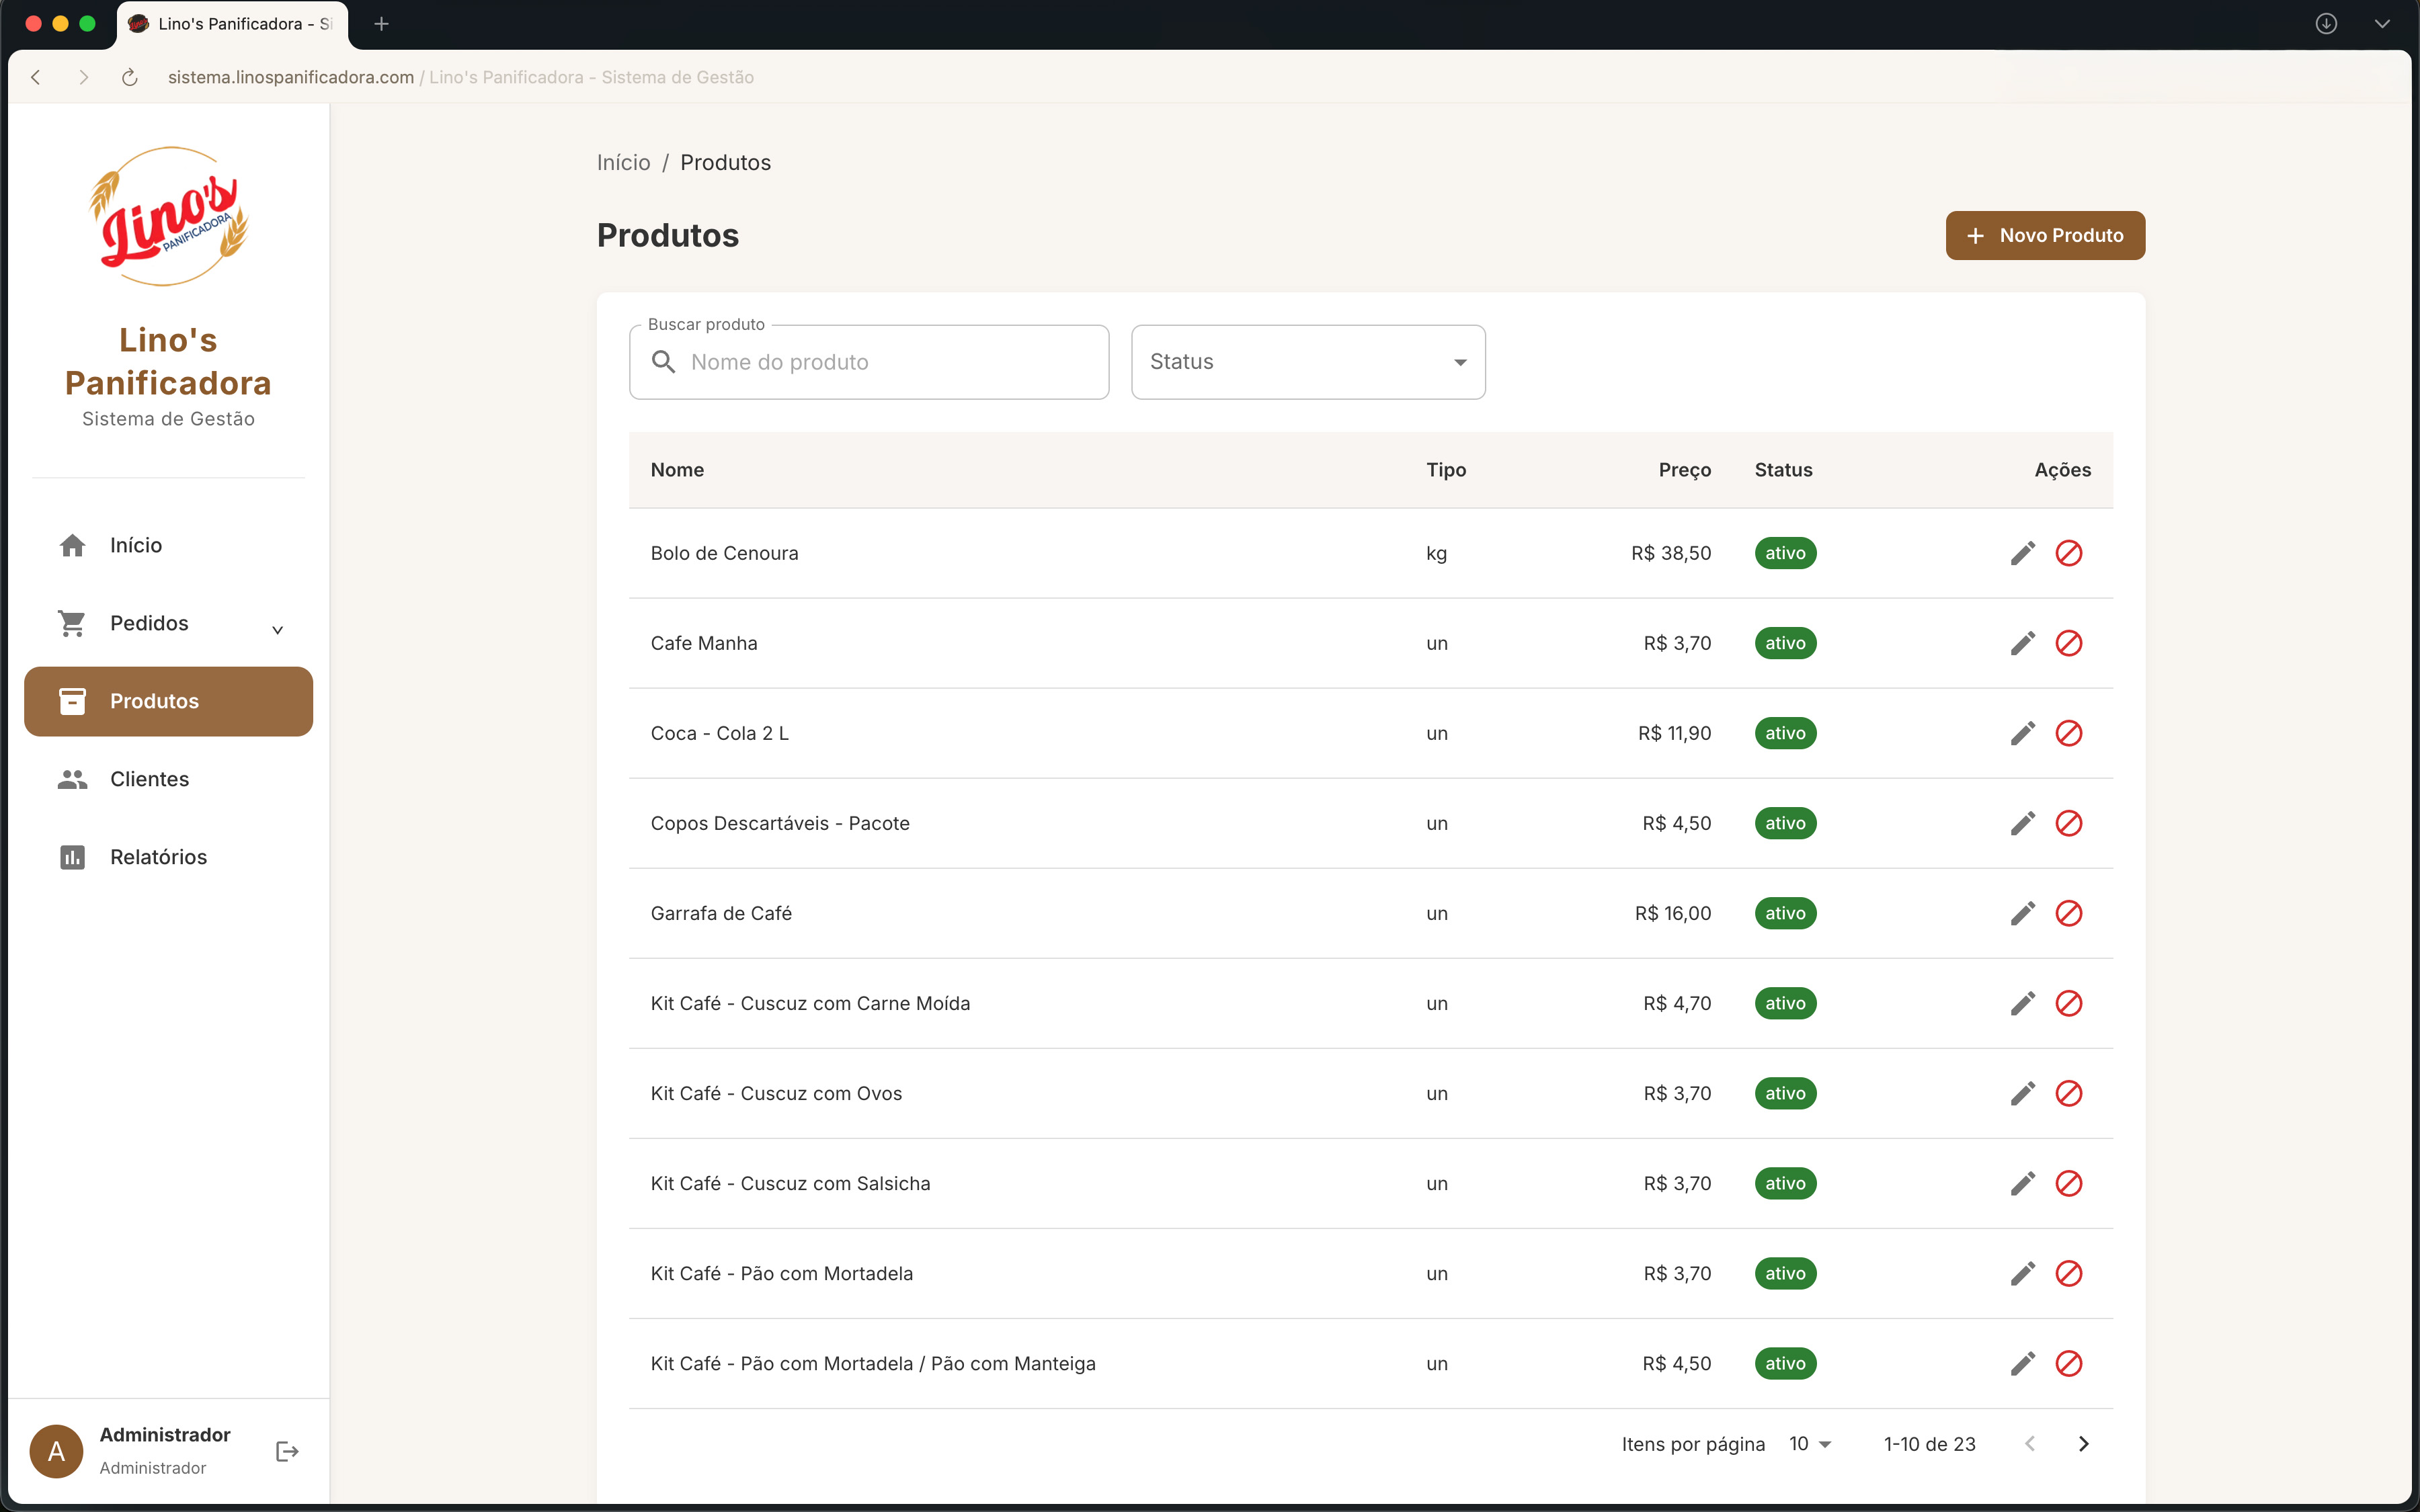Click the R$ 16,00 price cell
The height and width of the screenshot is (1512, 2420).
(1673, 913)
